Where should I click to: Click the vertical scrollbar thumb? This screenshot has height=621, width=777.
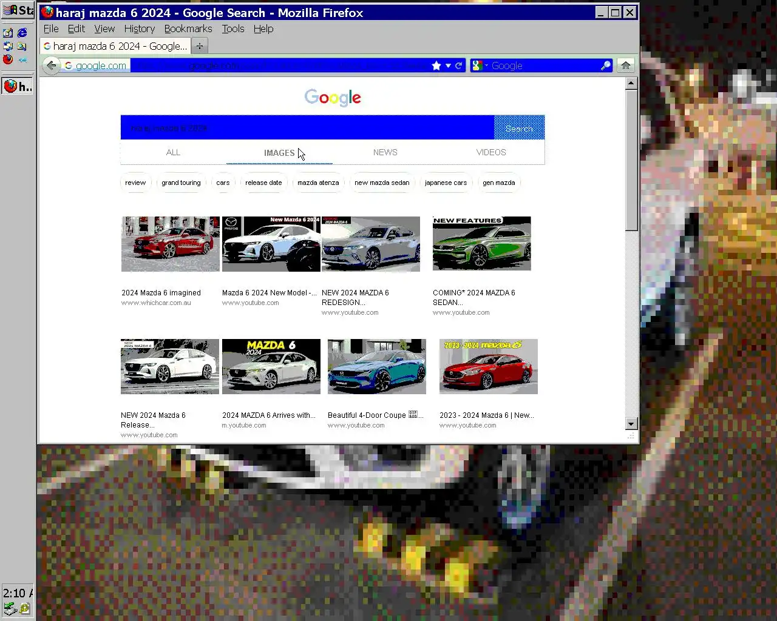click(631, 161)
